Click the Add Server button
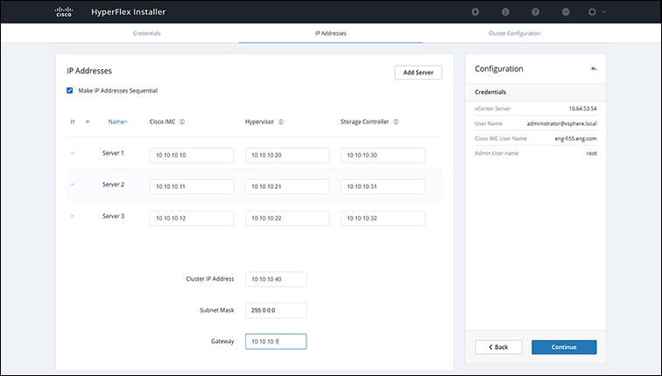662x376 pixels. tap(419, 73)
